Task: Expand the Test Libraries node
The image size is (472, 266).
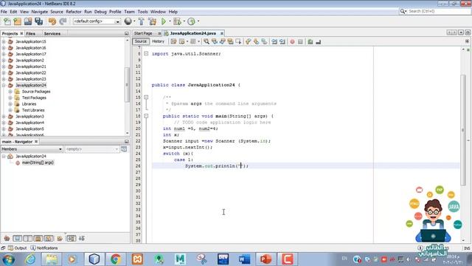Action: 10,110
